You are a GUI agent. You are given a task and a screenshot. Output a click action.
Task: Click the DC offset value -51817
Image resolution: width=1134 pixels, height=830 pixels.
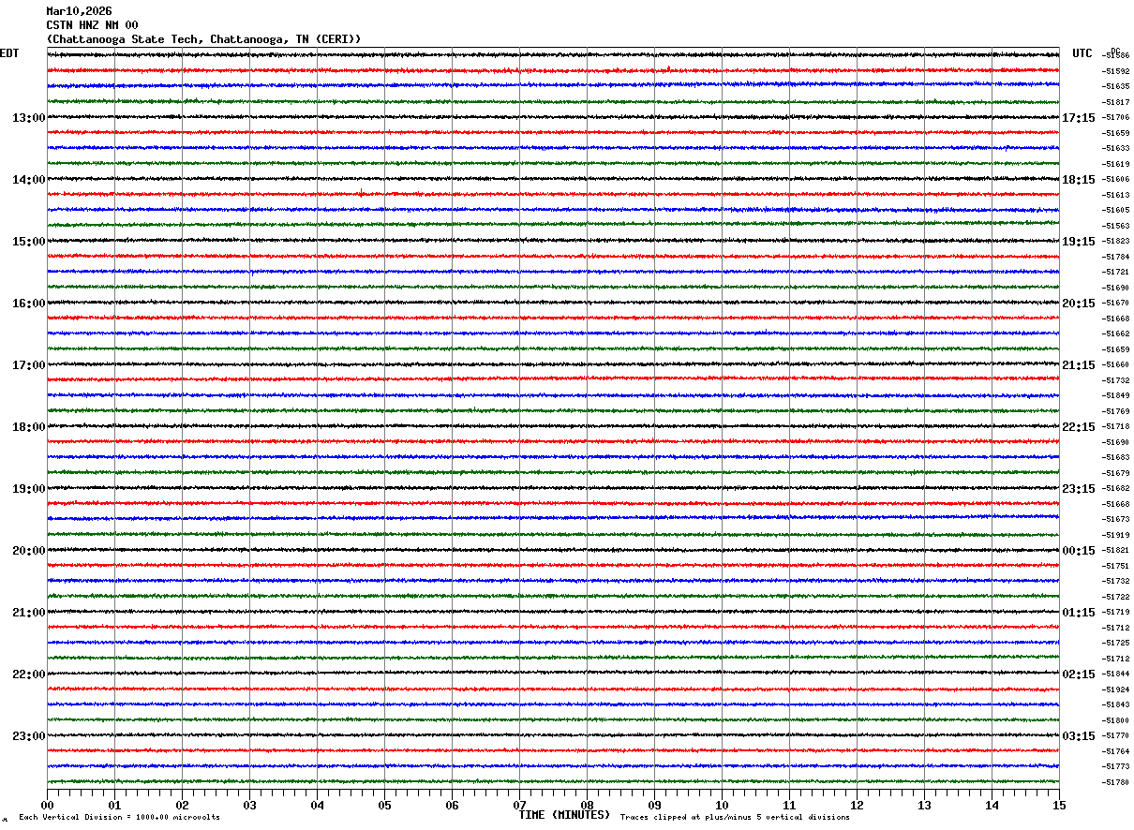pos(1116,102)
